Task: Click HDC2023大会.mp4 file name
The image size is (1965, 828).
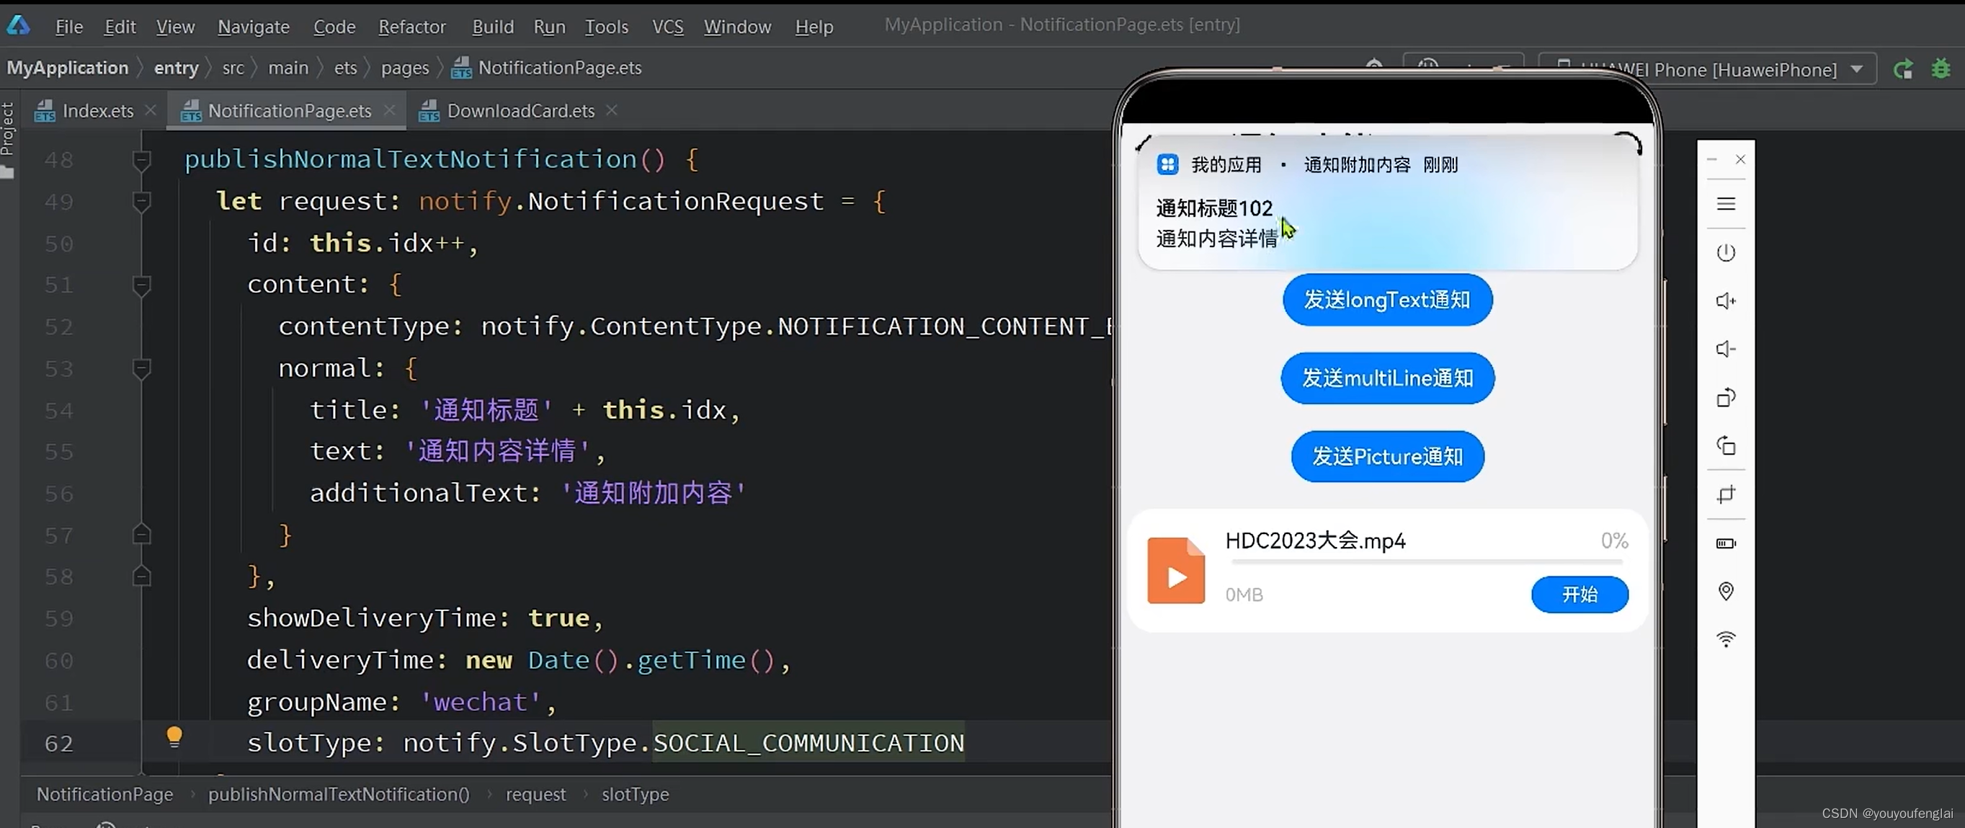Action: (x=1315, y=540)
